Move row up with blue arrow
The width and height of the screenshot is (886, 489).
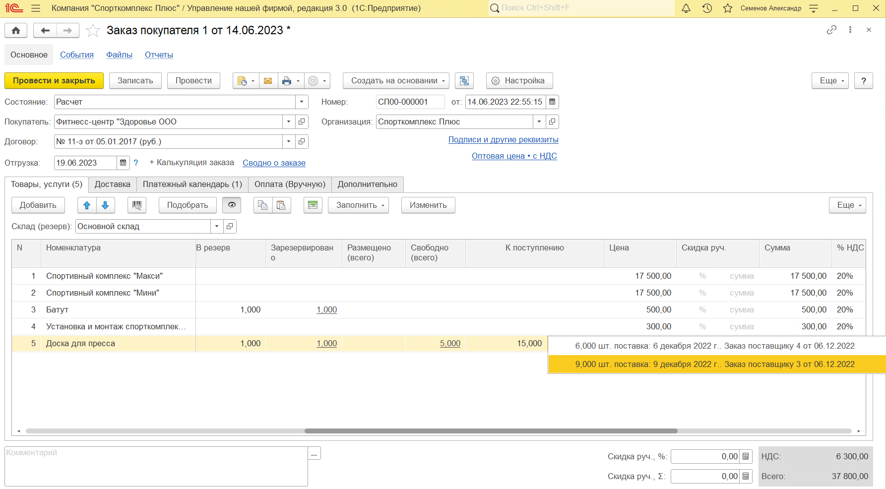pyautogui.click(x=87, y=205)
